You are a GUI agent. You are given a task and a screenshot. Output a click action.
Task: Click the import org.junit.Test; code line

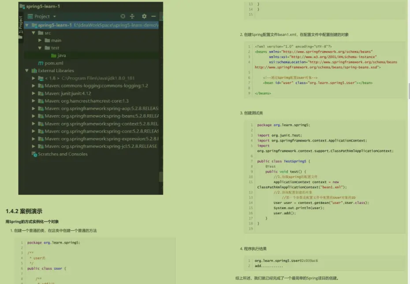click(x=280, y=135)
